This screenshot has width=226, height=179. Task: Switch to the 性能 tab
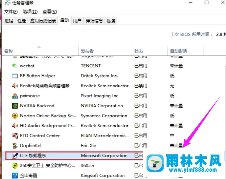coord(22,21)
